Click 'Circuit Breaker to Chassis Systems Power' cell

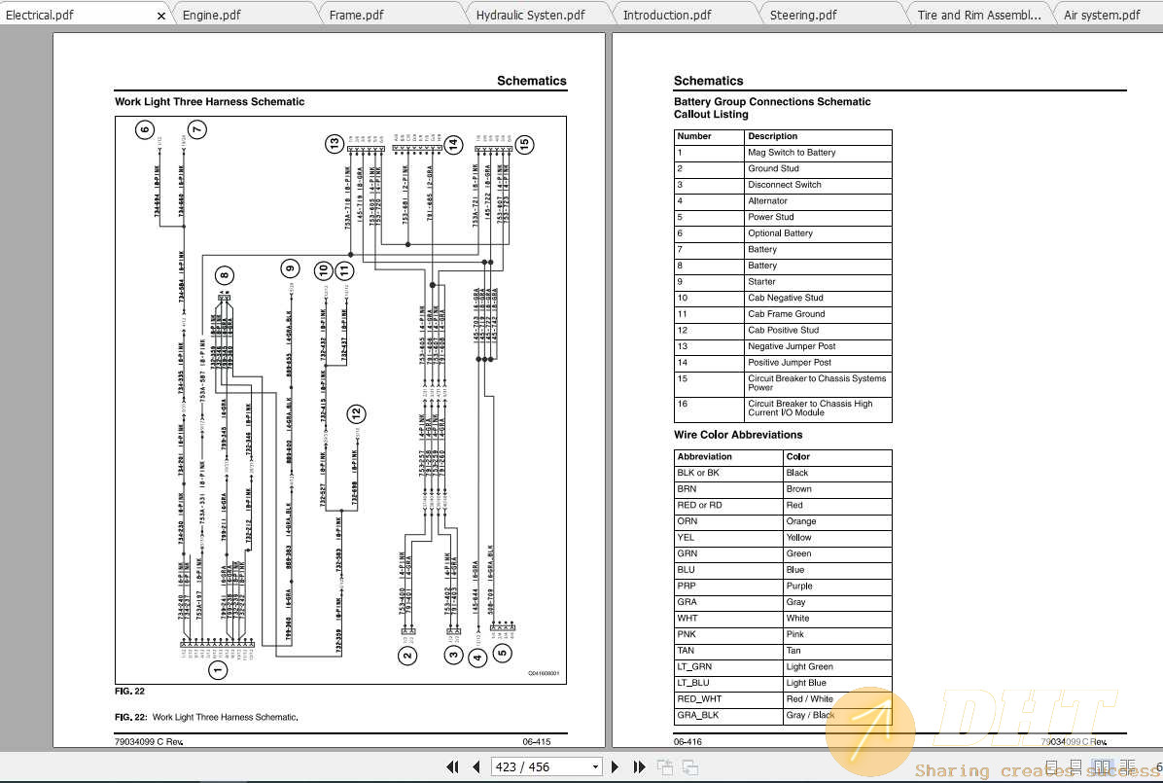pos(818,383)
